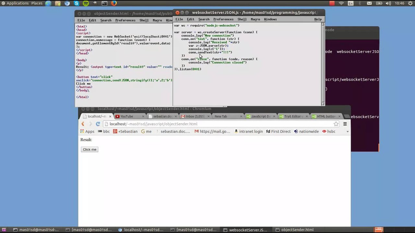
Task: Open Chromium hamburger menu
Action: (345, 124)
